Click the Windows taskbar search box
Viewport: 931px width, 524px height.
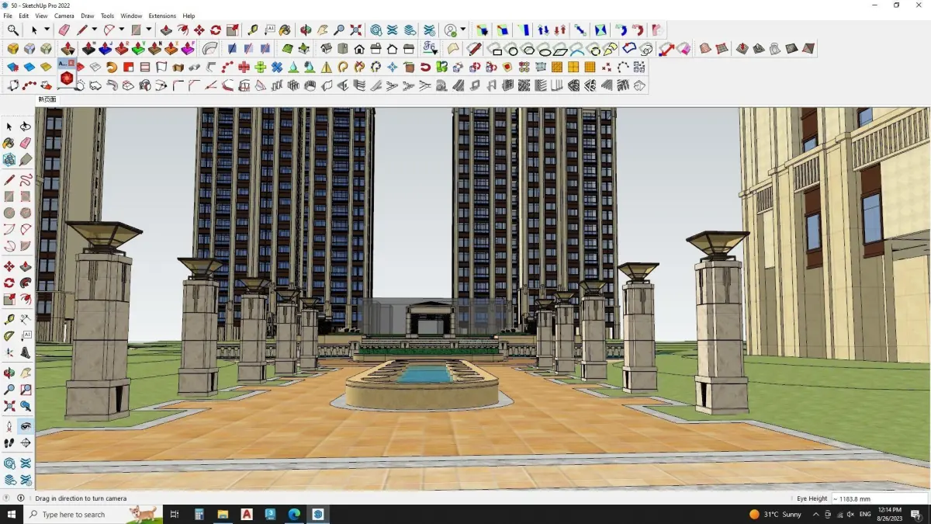click(x=94, y=514)
